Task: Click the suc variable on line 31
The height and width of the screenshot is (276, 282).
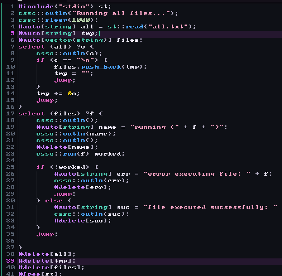Action: (123, 207)
